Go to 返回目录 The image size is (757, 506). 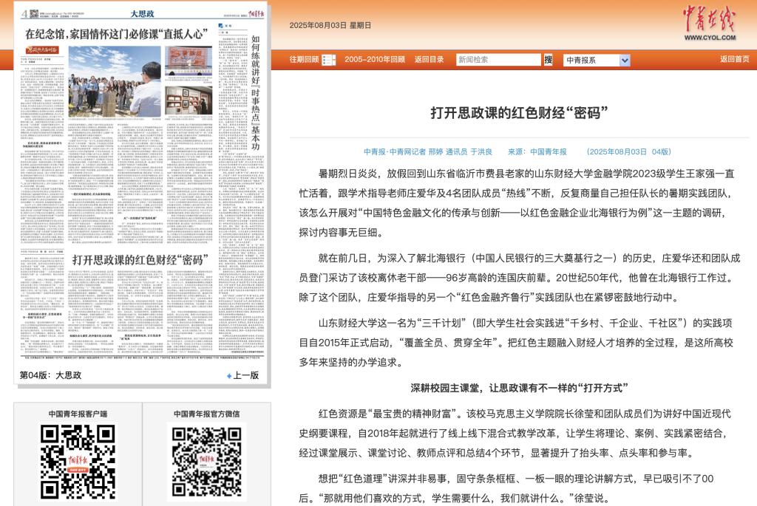point(430,59)
